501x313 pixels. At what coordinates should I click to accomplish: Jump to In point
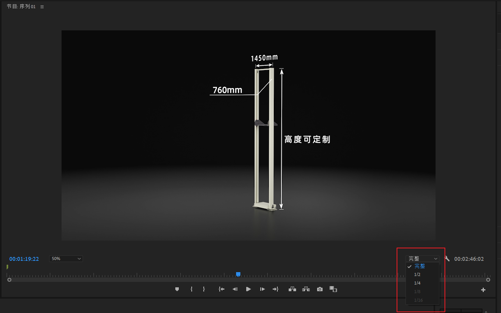tap(221, 289)
